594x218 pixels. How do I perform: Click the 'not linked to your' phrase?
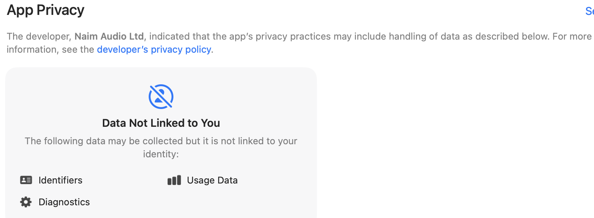[x=259, y=141]
